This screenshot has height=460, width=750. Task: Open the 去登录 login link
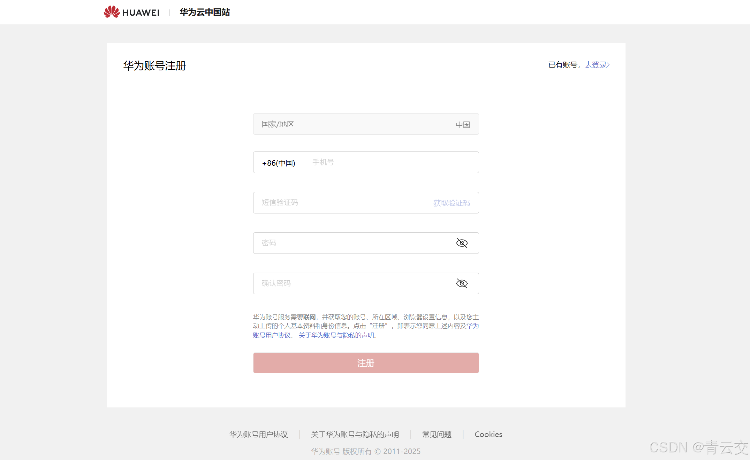(597, 65)
